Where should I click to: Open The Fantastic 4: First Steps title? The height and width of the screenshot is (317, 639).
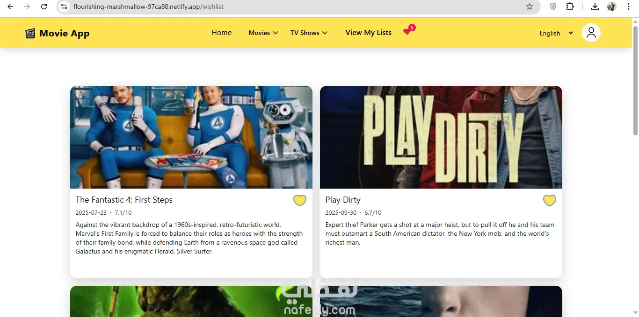pos(124,200)
